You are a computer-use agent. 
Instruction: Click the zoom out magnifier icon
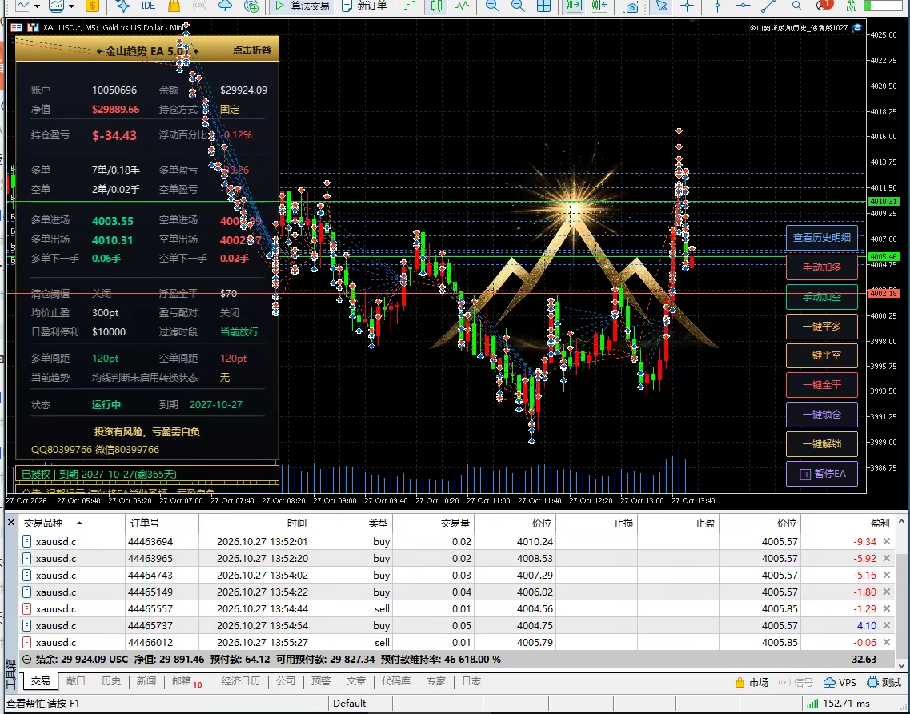518,6
